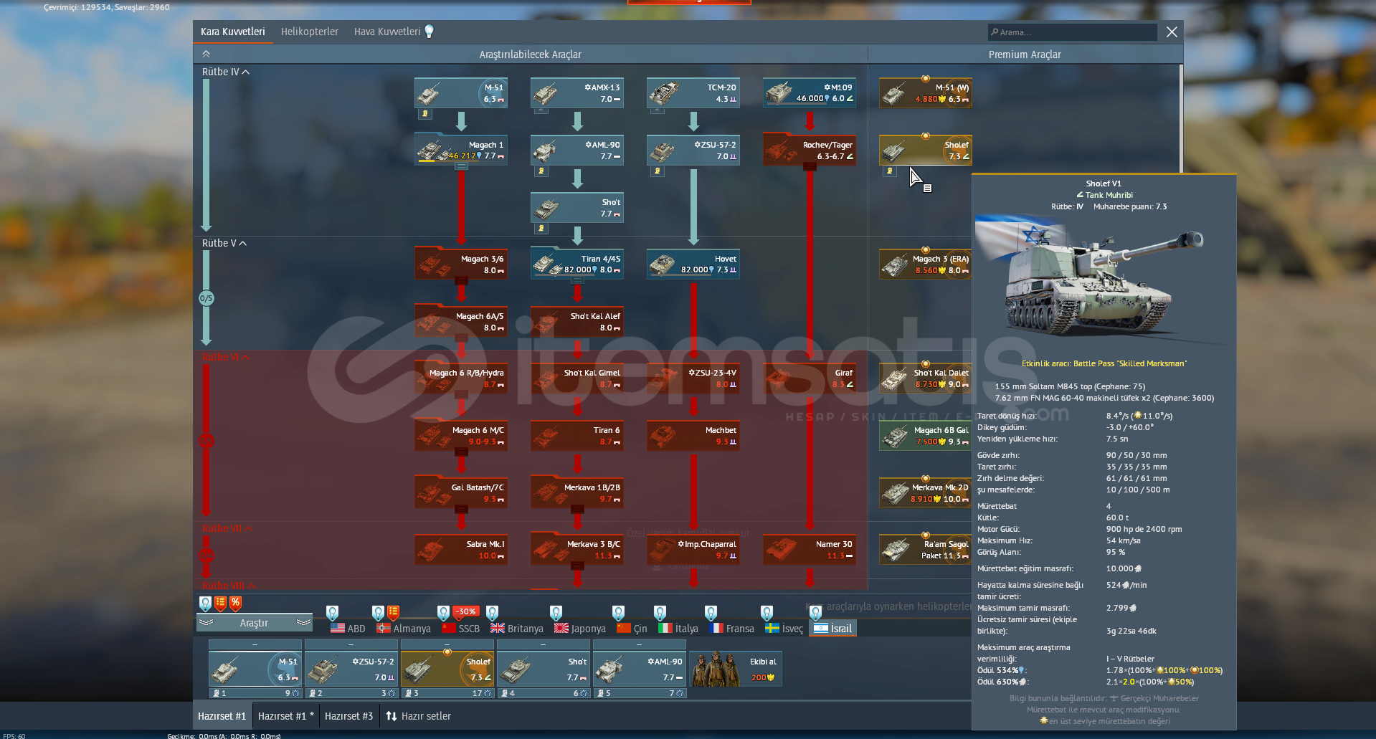Open crew 4 info bar under Sho't
Image resolution: width=1376 pixels, height=739 pixels.
(x=544, y=693)
